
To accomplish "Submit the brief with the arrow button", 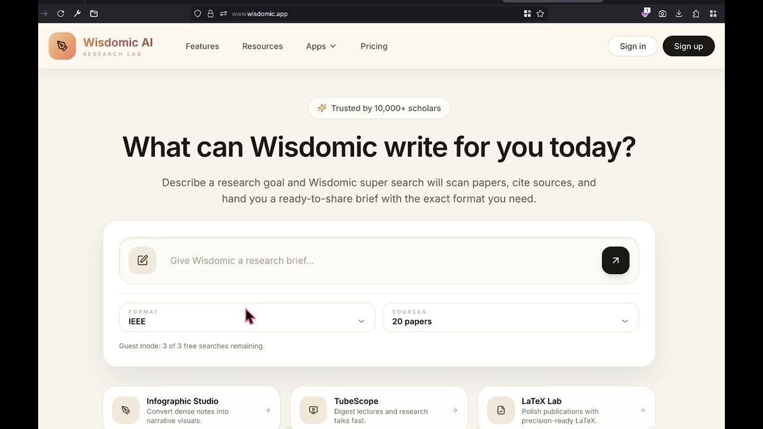I will point(616,260).
